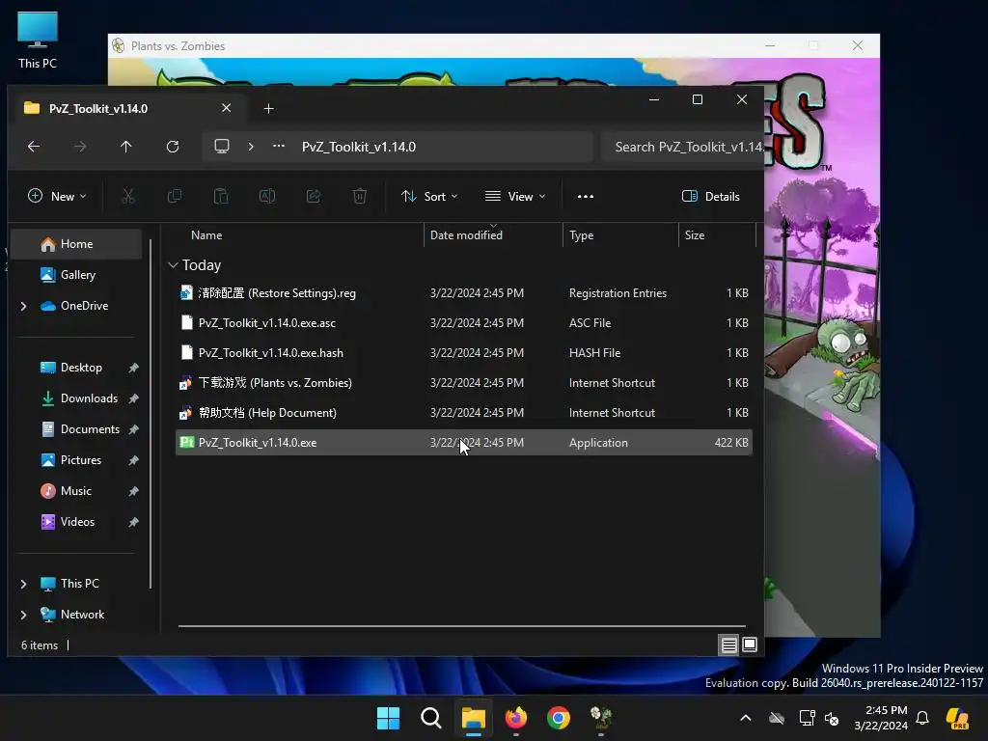Open Documents quick access folder

point(90,429)
